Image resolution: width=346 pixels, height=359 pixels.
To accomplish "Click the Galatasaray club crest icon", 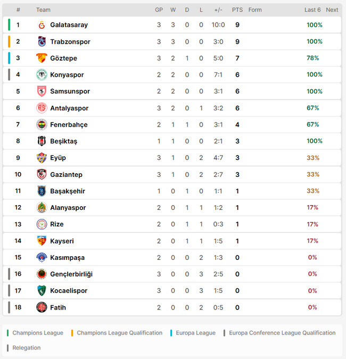I will tap(42, 25).
